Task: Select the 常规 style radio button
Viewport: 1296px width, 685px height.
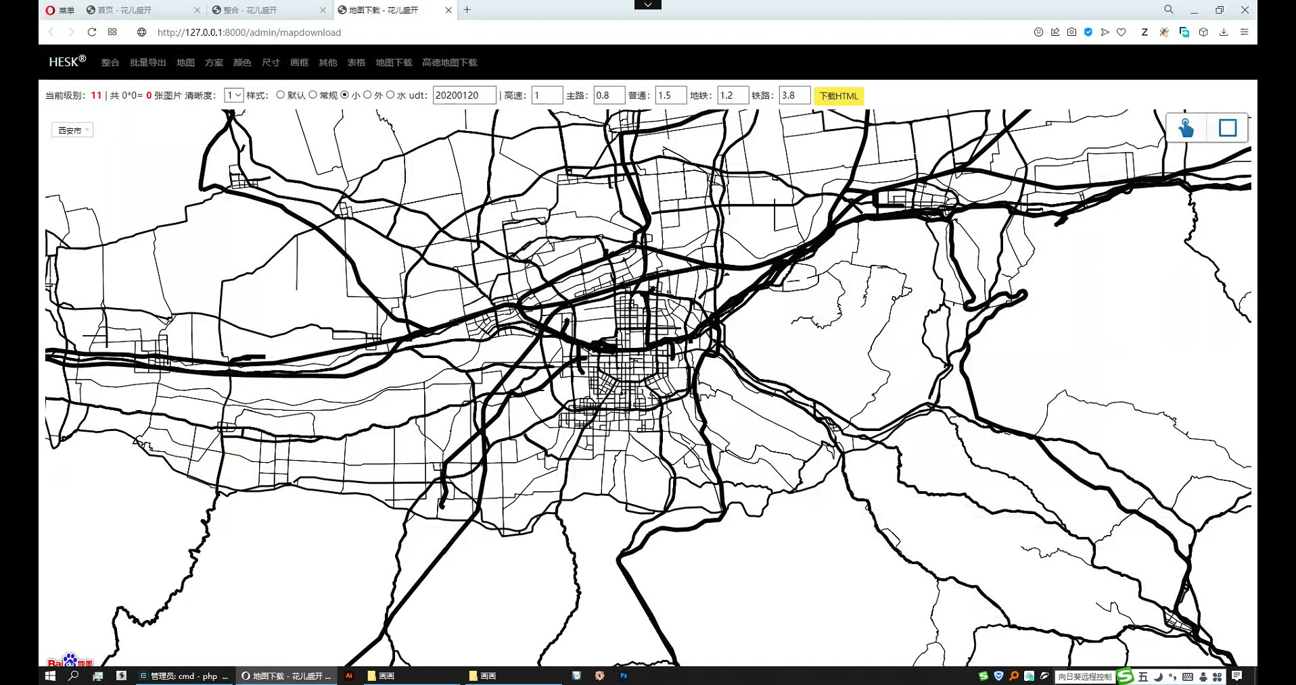Action: click(x=313, y=95)
